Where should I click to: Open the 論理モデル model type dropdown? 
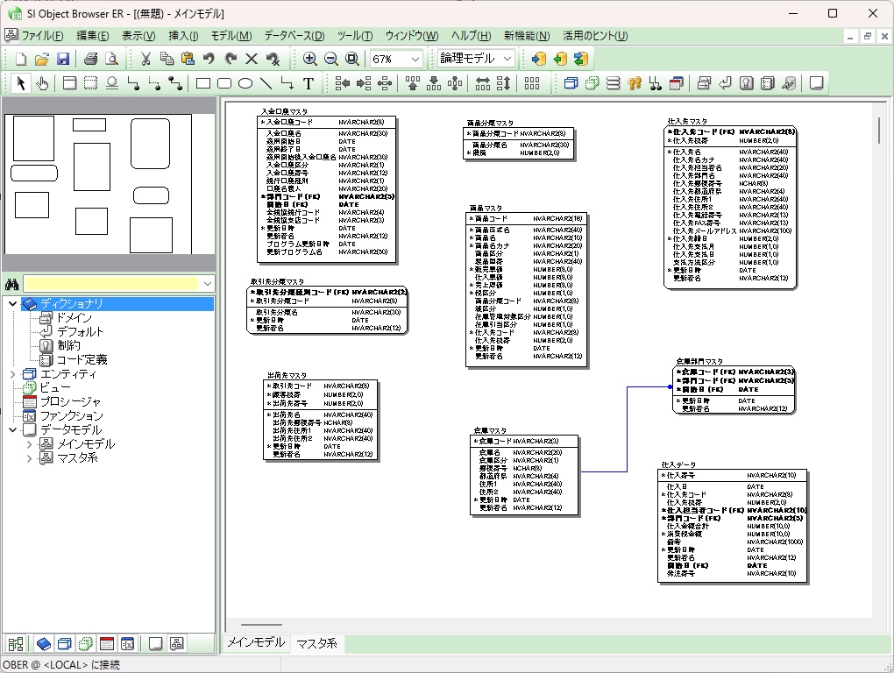pos(508,59)
